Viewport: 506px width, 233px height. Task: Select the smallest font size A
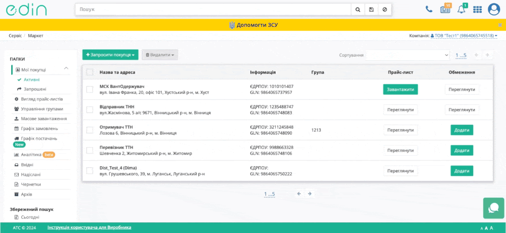(x=482, y=228)
